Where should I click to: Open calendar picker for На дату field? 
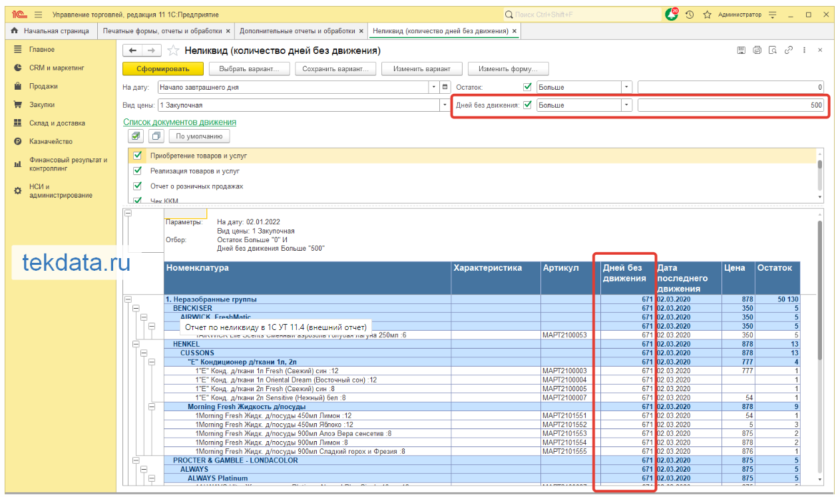click(x=445, y=87)
